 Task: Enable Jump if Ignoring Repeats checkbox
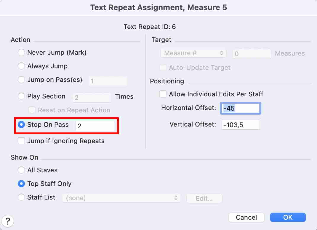click(21, 141)
